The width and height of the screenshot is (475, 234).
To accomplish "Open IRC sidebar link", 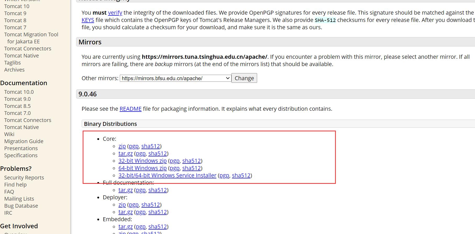I will [x=8, y=213].
